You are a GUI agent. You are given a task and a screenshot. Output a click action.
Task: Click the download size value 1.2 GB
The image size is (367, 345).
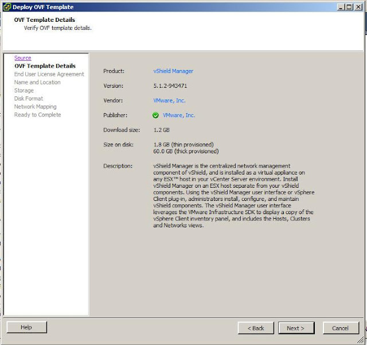(162, 130)
